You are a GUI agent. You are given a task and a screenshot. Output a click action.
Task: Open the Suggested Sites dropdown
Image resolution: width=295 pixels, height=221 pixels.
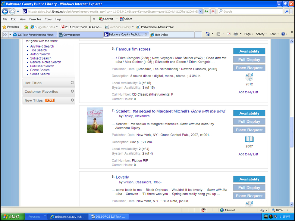tap(57, 27)
